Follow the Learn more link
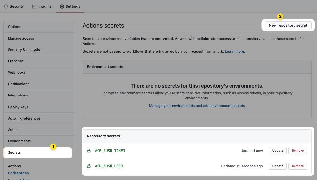Image resolution: width=317 pixels, height=180 pixels. (x=235, y=51)
